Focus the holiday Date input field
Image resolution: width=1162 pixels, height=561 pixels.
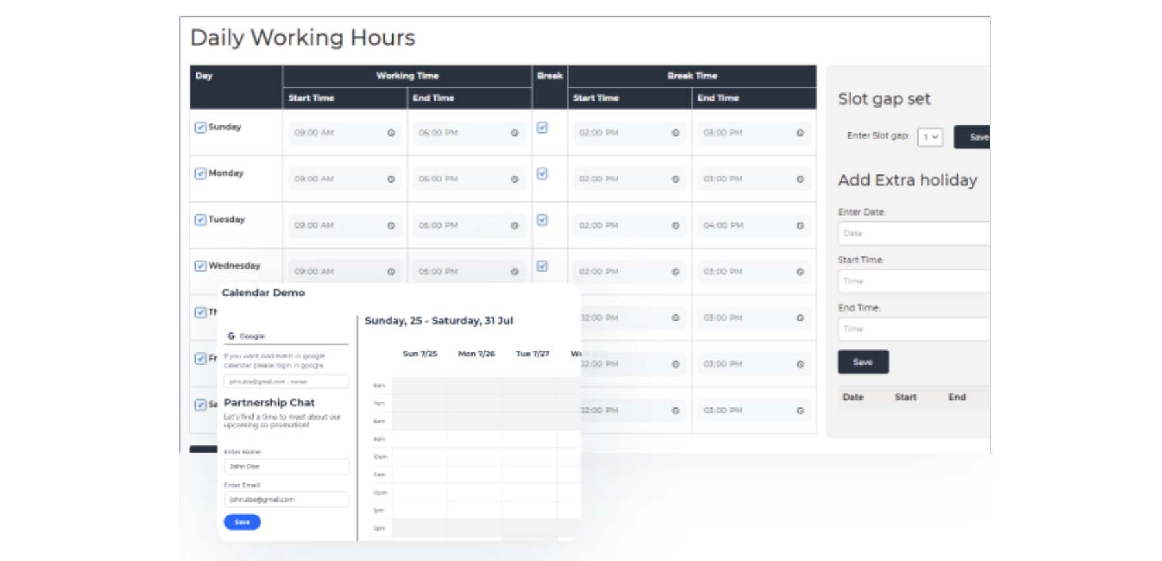[914, 234]
